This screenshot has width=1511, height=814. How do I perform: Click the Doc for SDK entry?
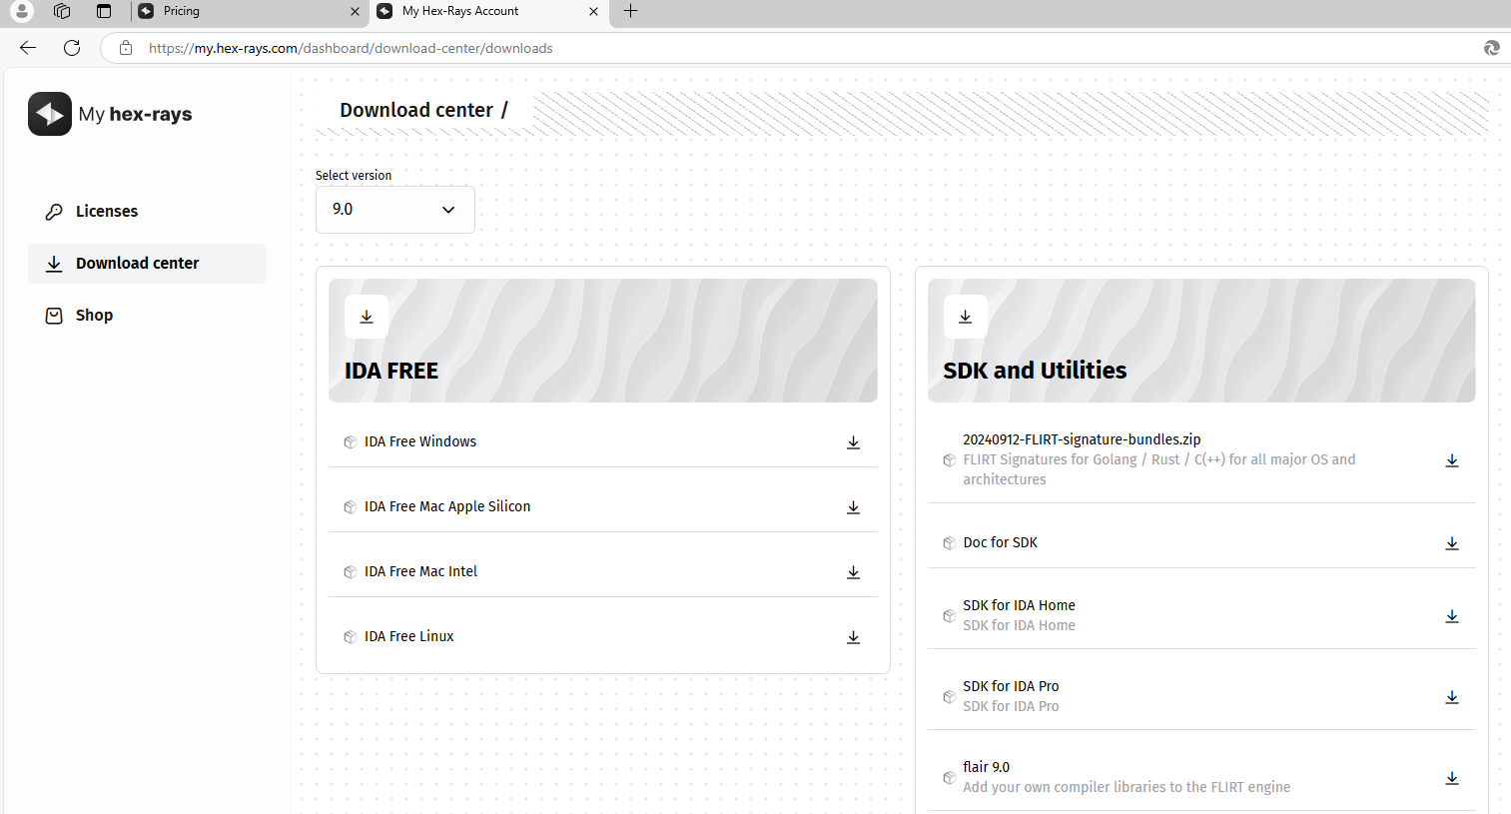[1000, 542]
